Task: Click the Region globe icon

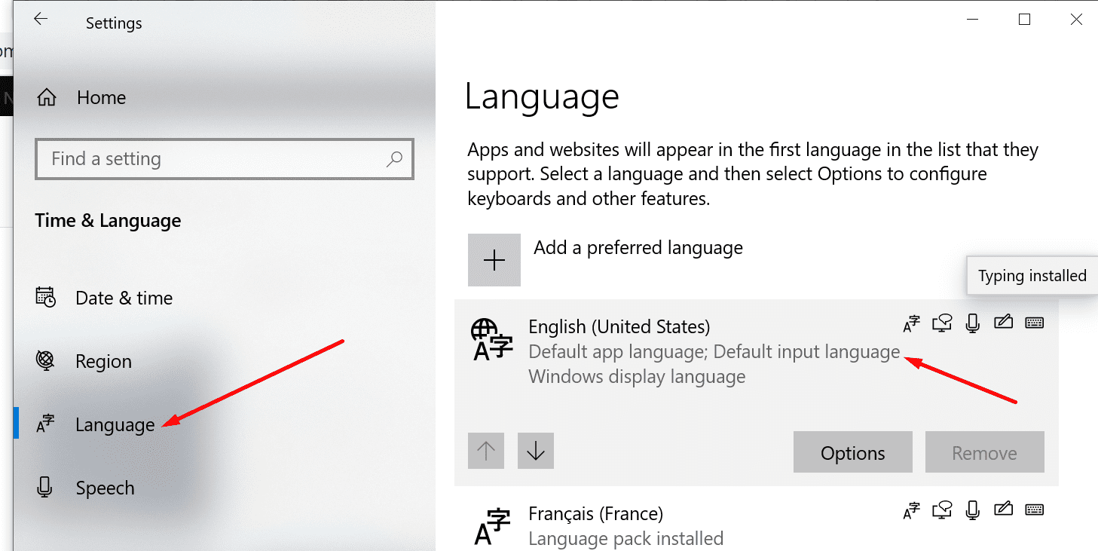Action: click(x=46, y=360)
